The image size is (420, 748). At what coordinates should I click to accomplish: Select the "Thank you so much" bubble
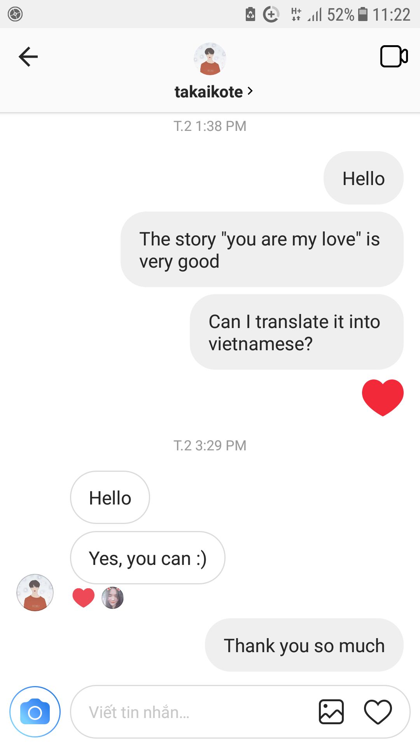(x=304, y=645)
